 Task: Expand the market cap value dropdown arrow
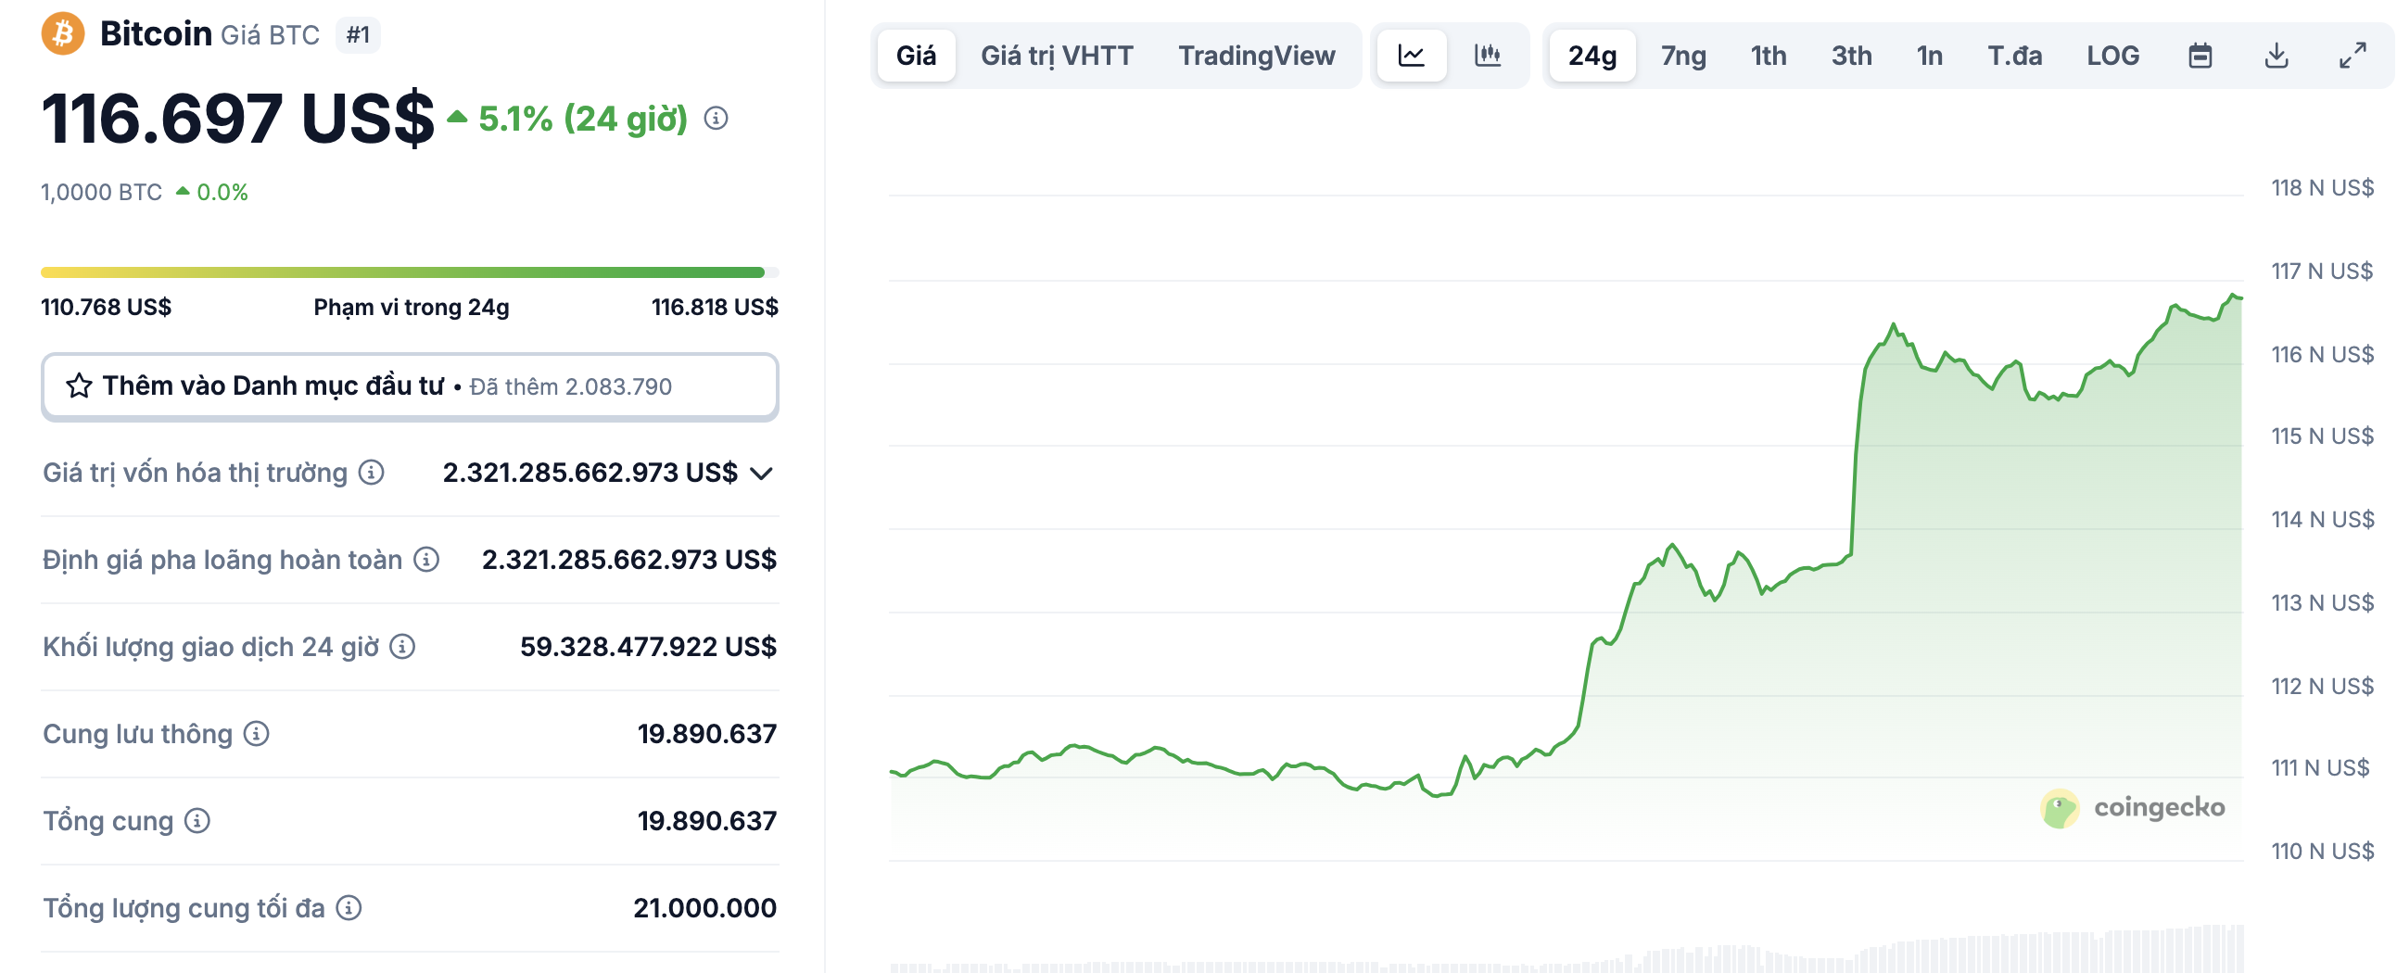pos(761,473)
